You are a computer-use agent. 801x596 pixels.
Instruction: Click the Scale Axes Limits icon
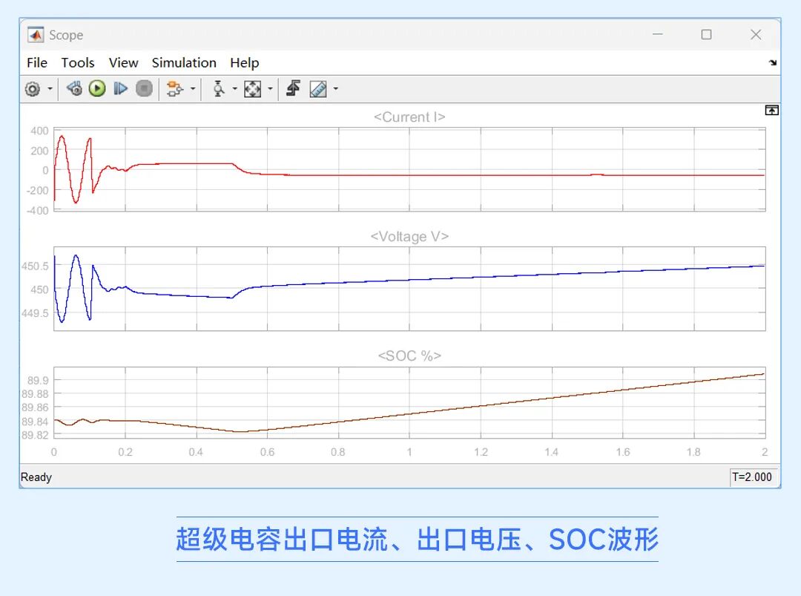click(x=253, y=89)
